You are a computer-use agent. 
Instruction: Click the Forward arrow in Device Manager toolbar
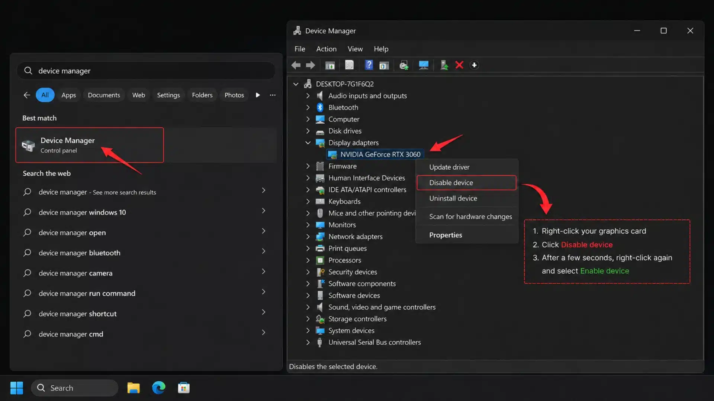311,65
